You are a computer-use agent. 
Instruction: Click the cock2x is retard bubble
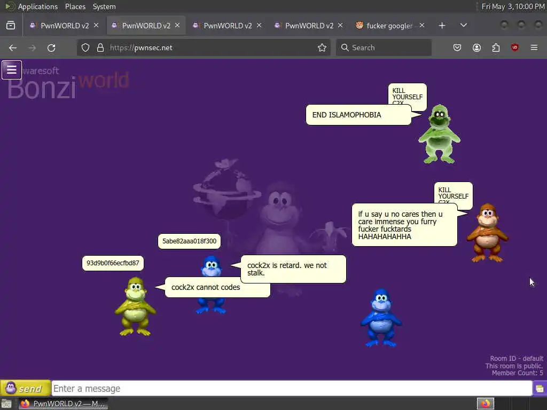point(293,269)
